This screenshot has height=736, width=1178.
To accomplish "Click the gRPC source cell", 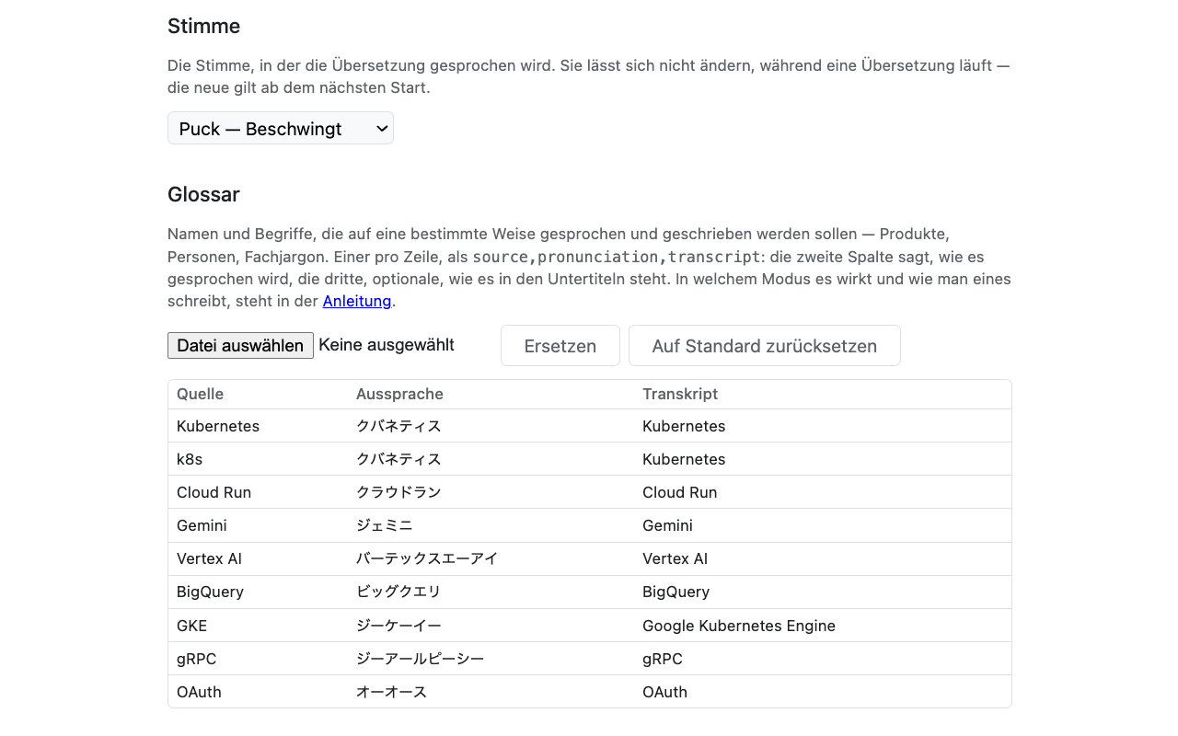I will [258, 659].
